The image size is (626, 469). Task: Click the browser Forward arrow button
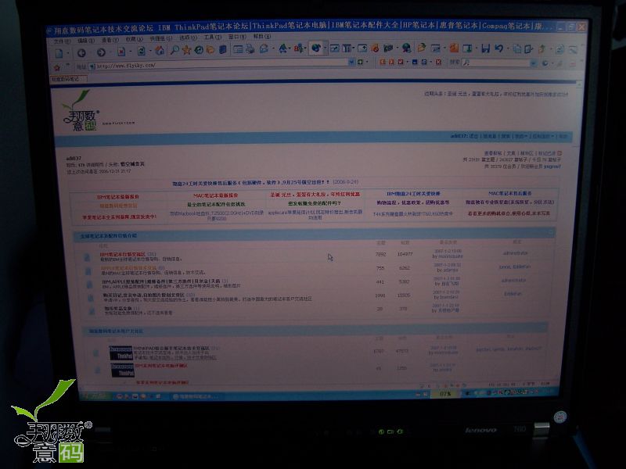click(x=101, y=52)
